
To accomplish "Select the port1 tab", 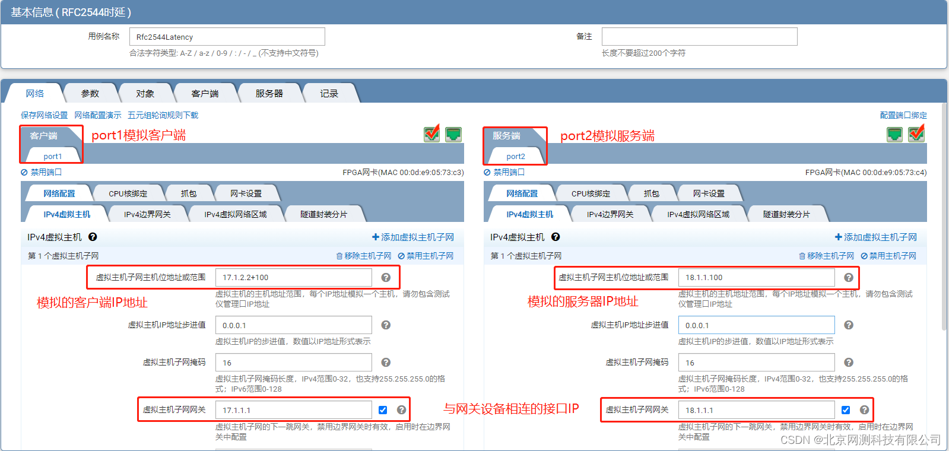I will coord(52,156).
